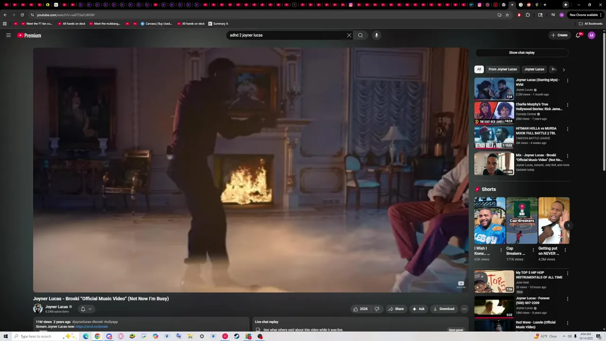Open Chrome extensions puzzle icon
Screen dimensions: 606x341
point(528,15)
